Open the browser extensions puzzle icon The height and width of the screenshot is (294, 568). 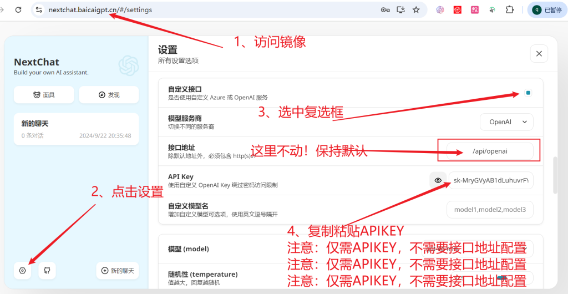[x=509, y=10]
